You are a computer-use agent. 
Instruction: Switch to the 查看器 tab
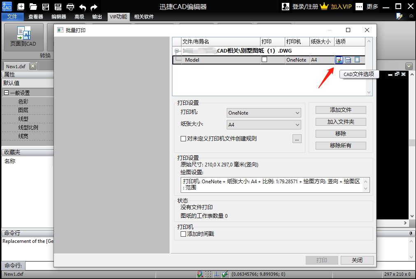tap(35, 17)
